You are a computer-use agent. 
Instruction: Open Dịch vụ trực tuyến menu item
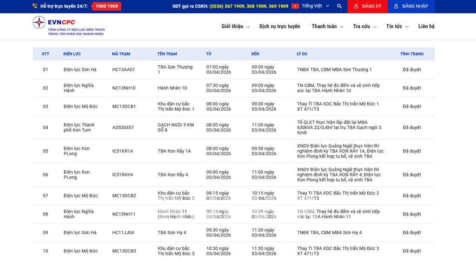[279, 26]
